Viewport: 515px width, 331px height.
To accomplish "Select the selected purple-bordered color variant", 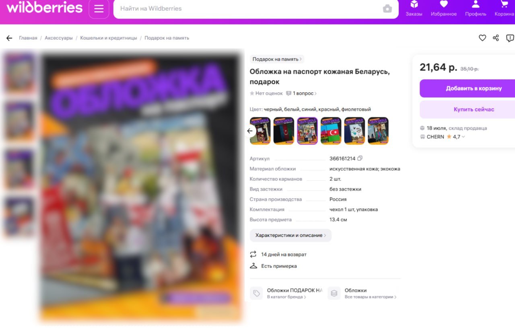I will (x=307, y=131).
